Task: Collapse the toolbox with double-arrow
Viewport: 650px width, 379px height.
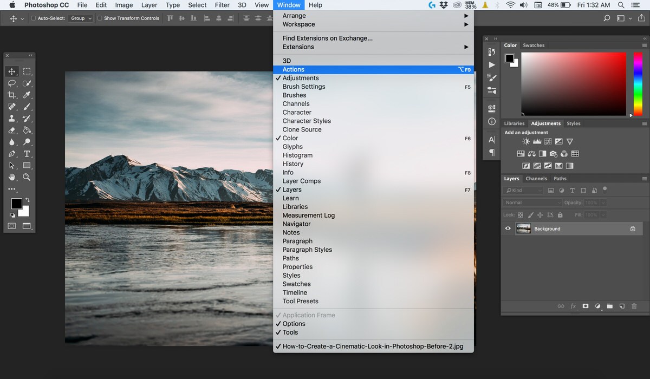Action: point(30,55)
